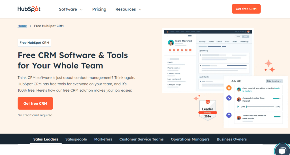This screenshot has width=290, height=155.
Task: Expand the Resources dropdown chevron
Action: point(140,10)
